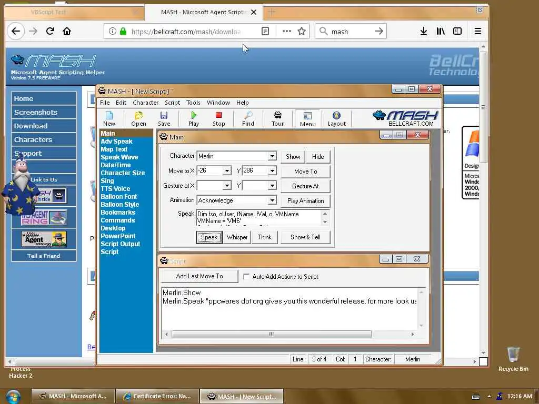The height and width of the screenshot is (404, 539).
Task: Toggle the Menu panel toolbar button
Action: [307, 119]
